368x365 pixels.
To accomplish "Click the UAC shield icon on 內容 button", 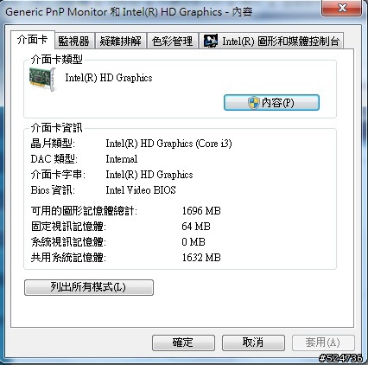I will click(254, 103).
